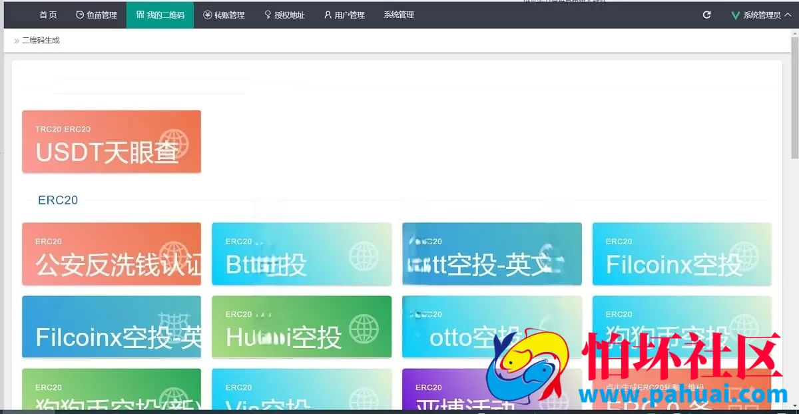Viewport: 799px width, 414px height.
Task: Open the 授权地址 menu
Action: (x=284, y=15)
